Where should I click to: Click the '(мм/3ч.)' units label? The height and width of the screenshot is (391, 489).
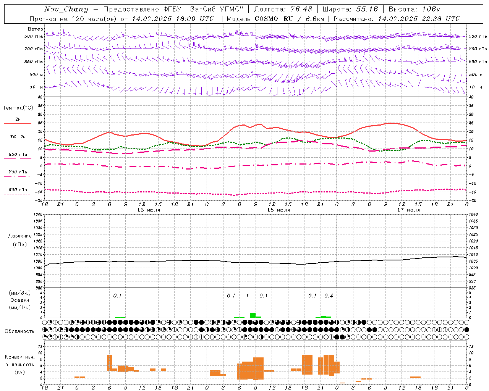(19, 293)
